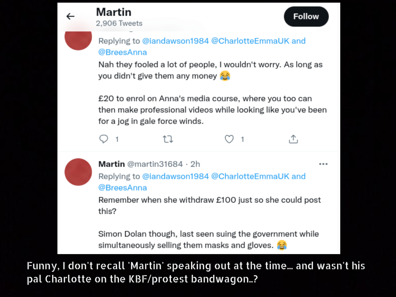Open @CharlotteEmmaUK mention in the £100 tweet
Image resolution: width=396 pixels, height=297 pixels.
[253, 176]
